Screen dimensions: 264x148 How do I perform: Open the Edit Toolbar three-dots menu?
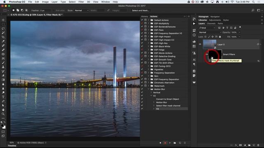[x=3, y=118]
